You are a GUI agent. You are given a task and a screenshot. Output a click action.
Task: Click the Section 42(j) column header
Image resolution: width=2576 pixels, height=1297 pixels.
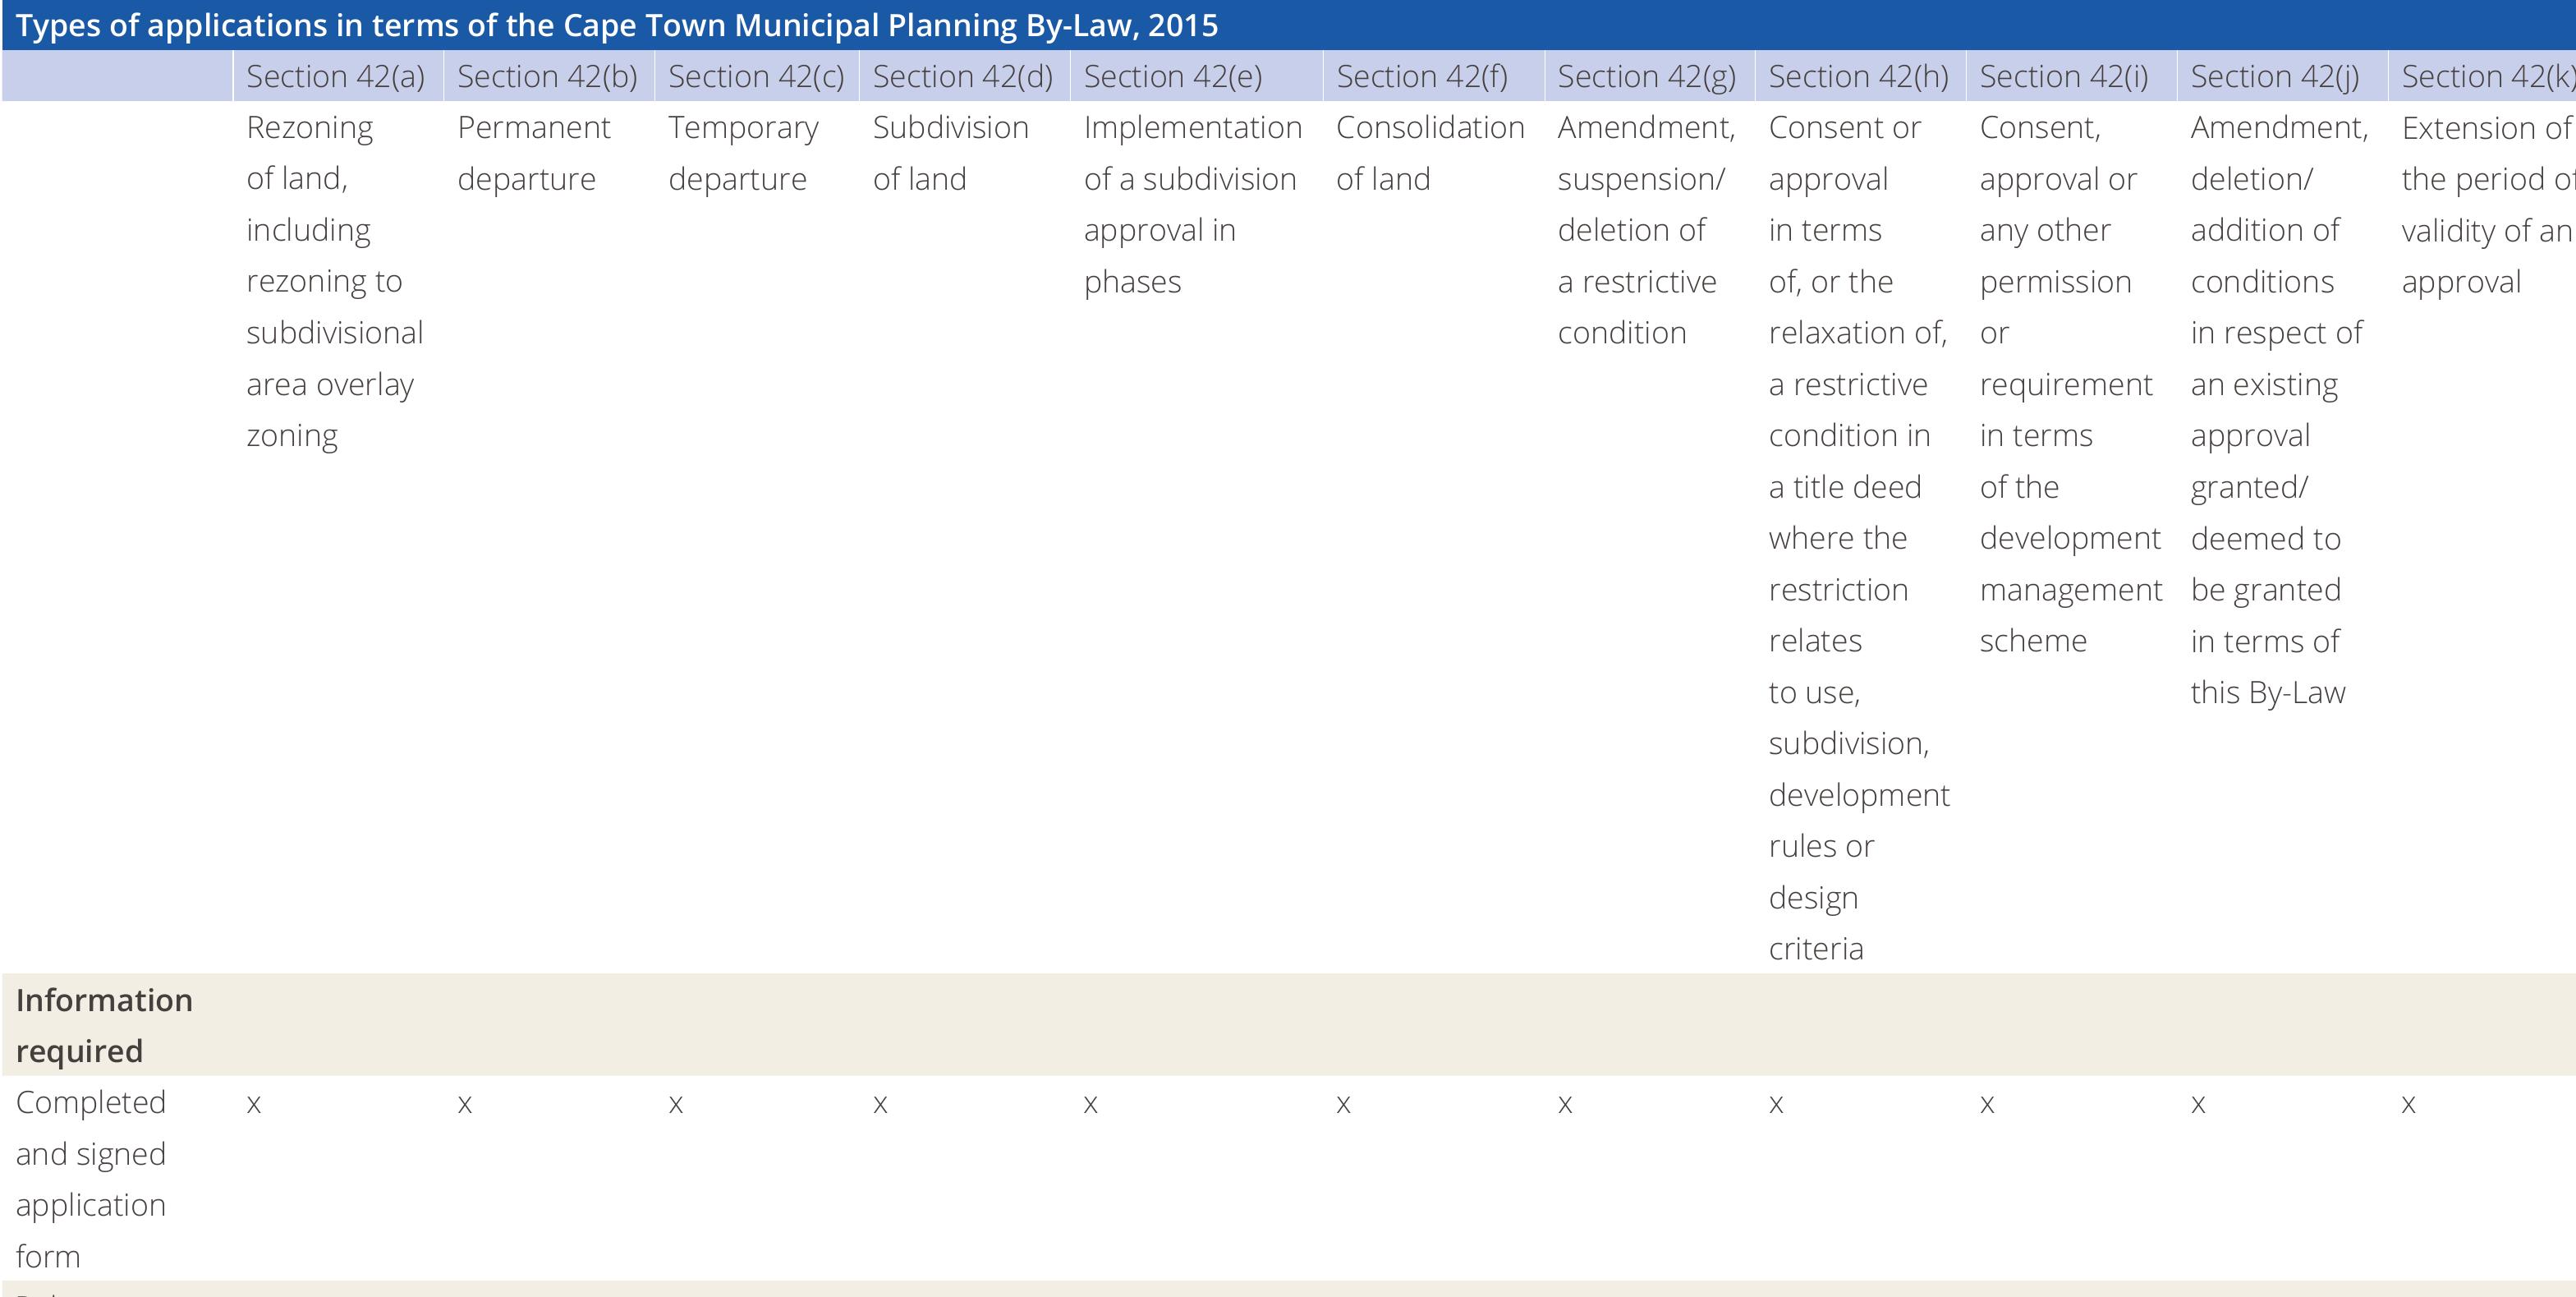click(2274, 77)
